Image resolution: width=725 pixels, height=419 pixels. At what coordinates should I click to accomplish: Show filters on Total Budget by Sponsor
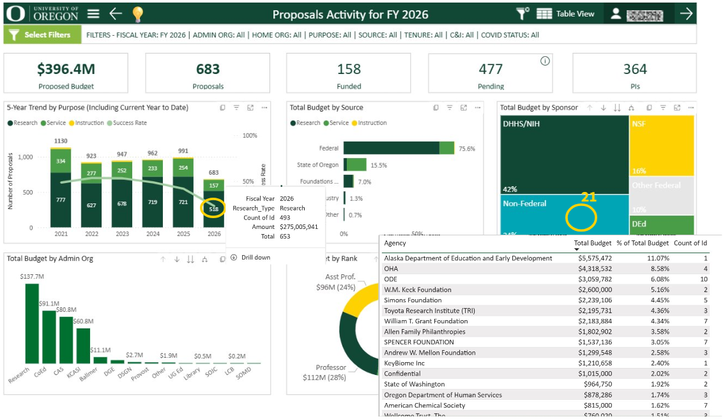tap(663, 108)
